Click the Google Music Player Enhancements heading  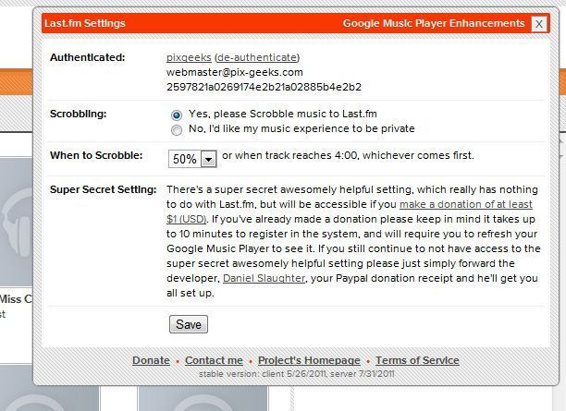[x=433, y=23]
